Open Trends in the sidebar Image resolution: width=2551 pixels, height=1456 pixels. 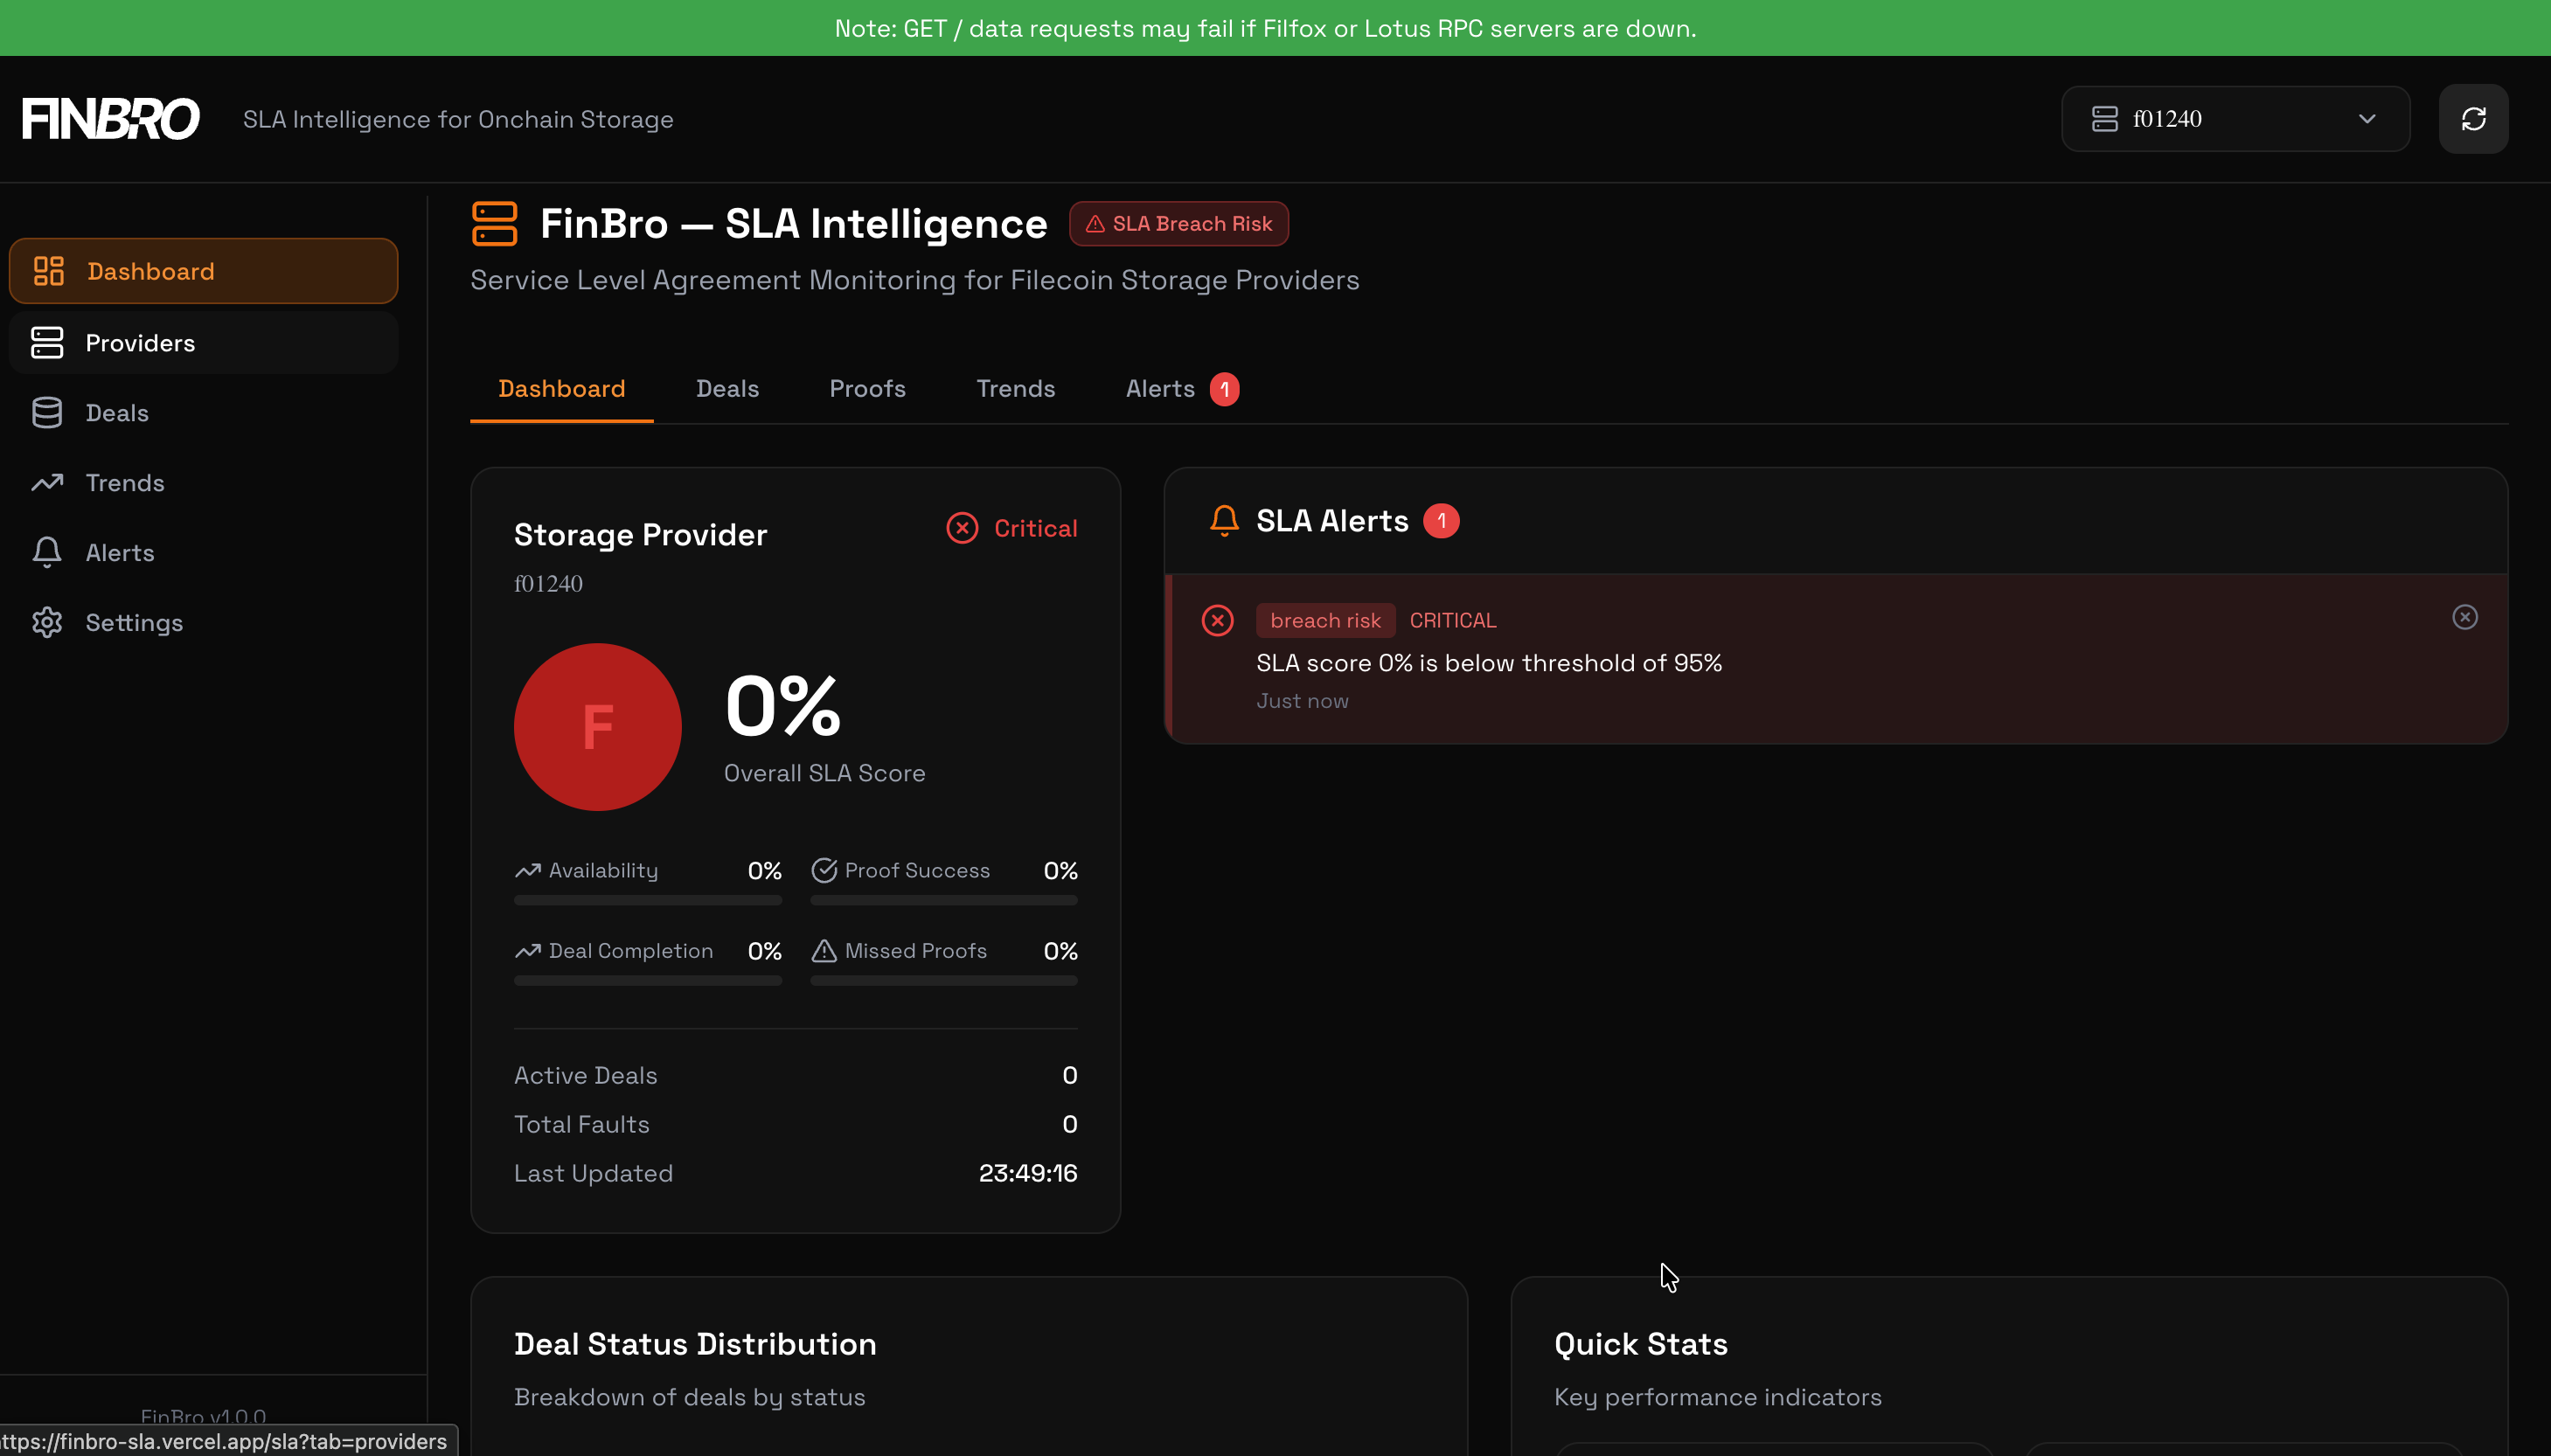click(203, 483)
